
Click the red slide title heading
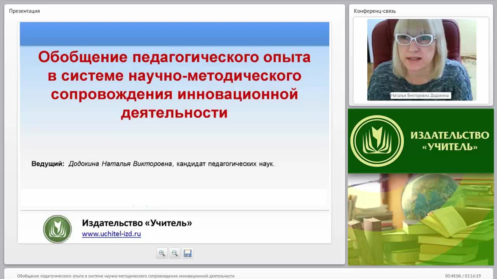pos(174,85)
